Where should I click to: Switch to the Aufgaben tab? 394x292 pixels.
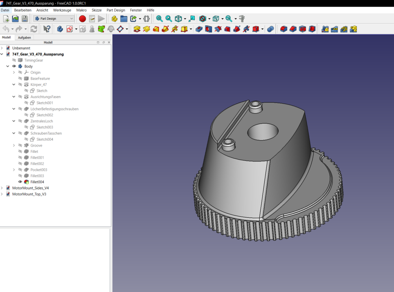[24, 37]
